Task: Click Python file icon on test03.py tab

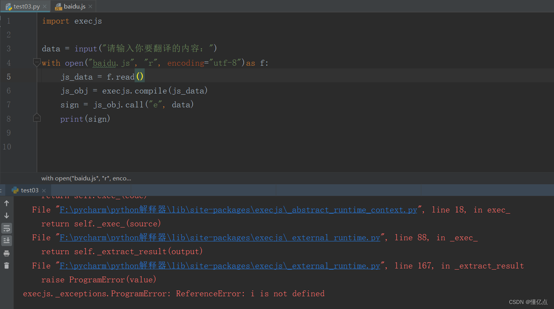Action: (9, 7)
